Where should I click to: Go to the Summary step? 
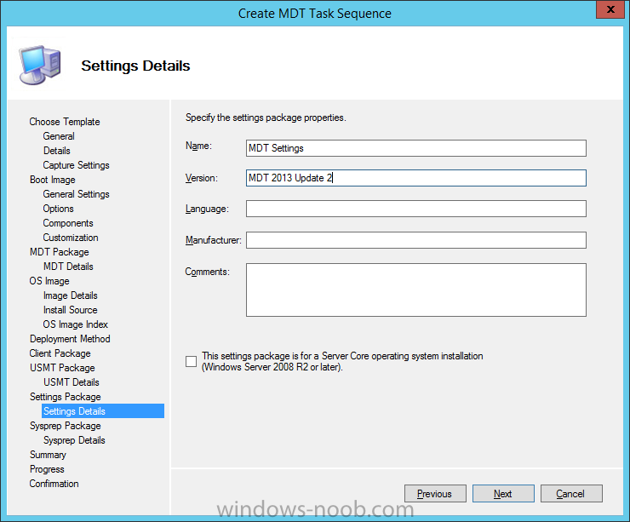click(x=48, y=455)
